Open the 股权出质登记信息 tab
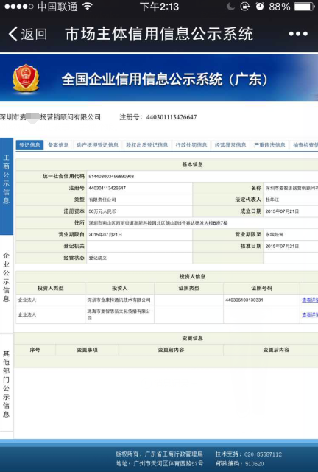The image size is (318, 472). (146, 145)
